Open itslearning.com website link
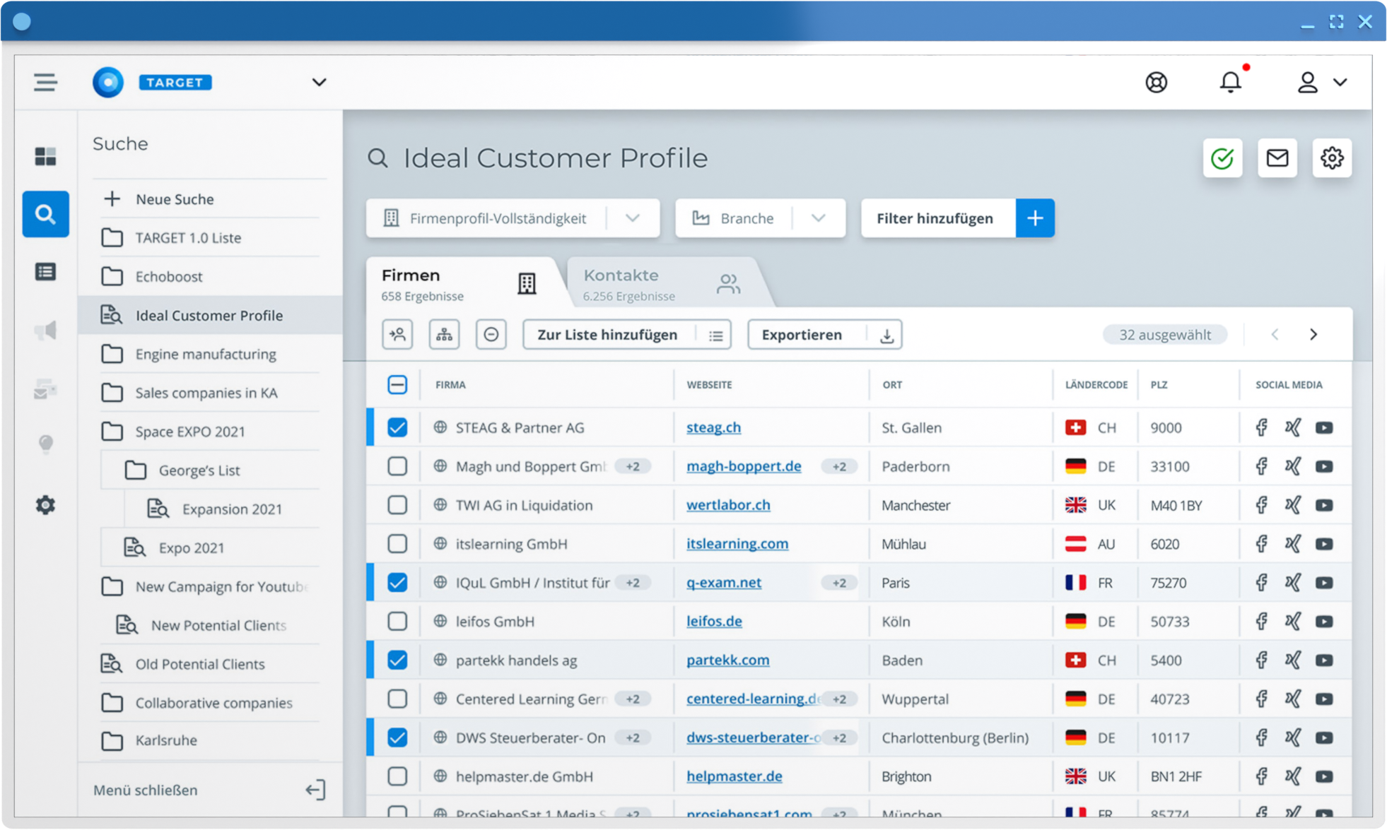 tap(737, 543)
